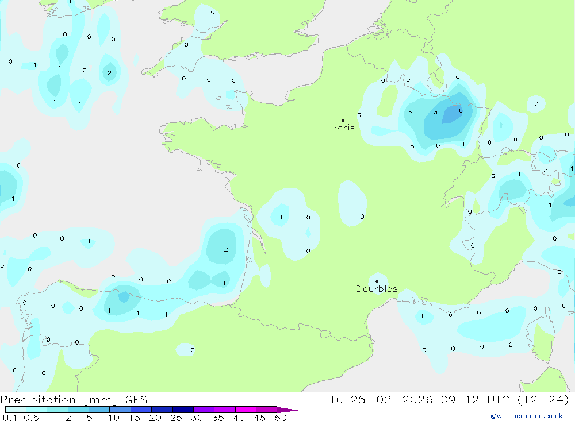Click the legend label 50
The height and width of the screenshot is (421, 575).
[x=281, y=418]
